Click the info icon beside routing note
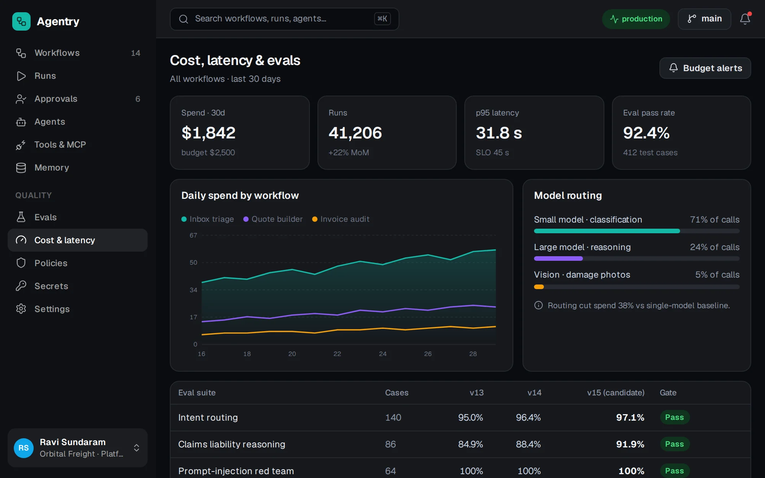The image size is (765, 478). tap(539, 305)
